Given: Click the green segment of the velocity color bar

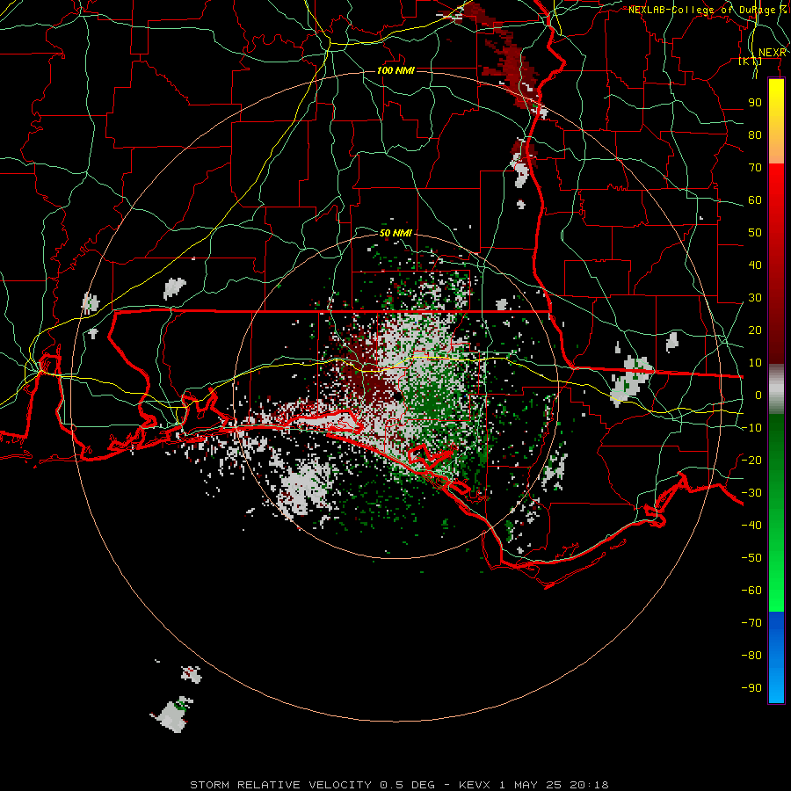Looking at the screenshot, I should click(x=776, y=512).
